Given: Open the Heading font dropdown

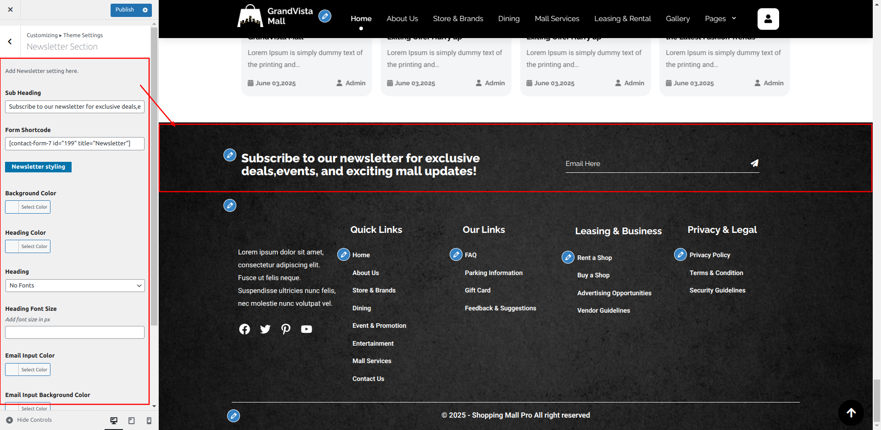Looking at the screenshot, I should coord(75,286).
